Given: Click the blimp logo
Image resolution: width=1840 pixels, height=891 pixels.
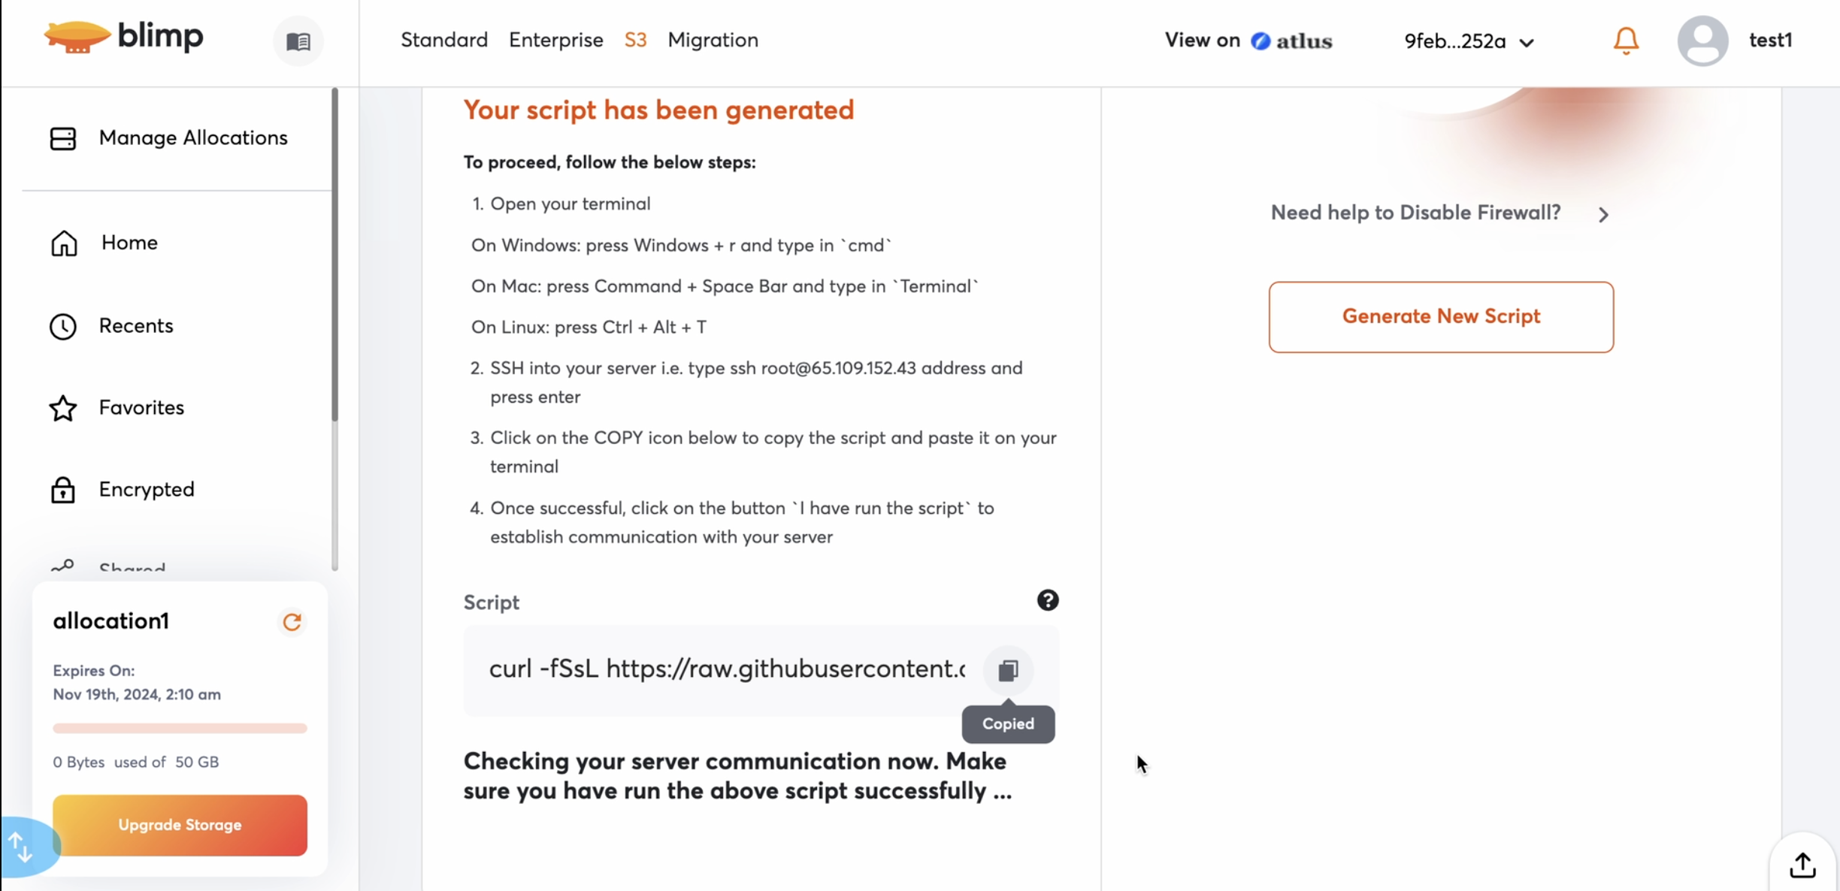Looking at the screenshot, I should click(x=124, y=38).
